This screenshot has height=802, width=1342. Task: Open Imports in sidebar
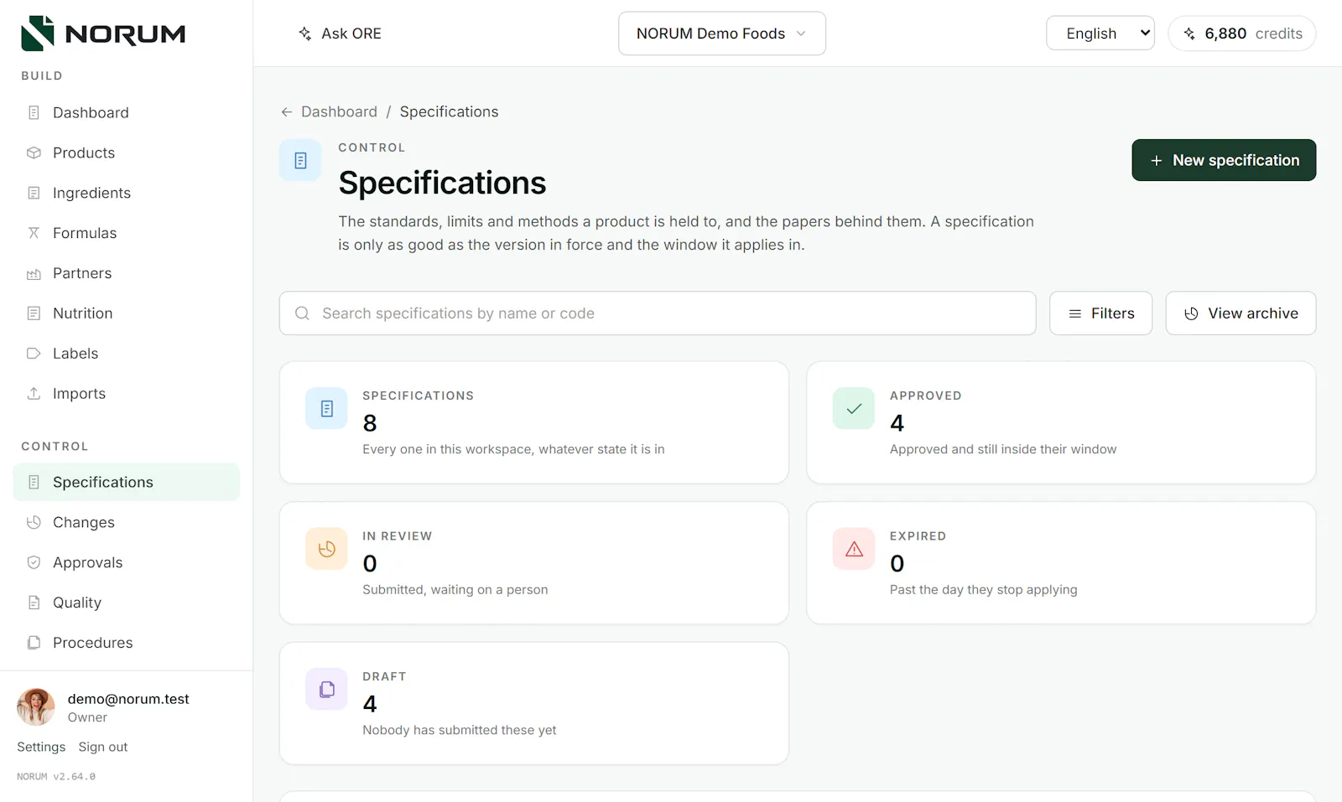point(127,394)
